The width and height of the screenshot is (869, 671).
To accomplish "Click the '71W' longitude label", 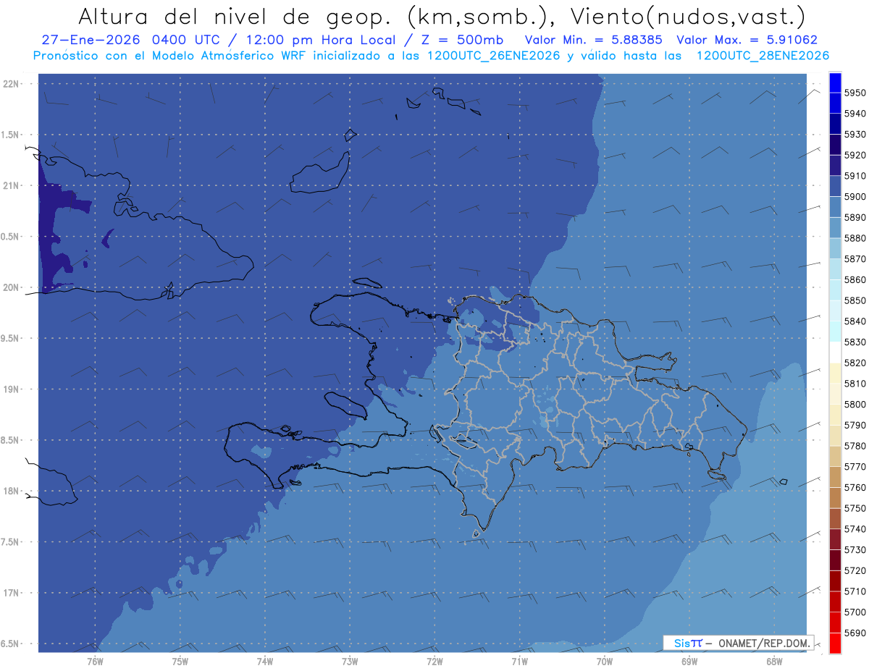I will click(x=519, y=662).
